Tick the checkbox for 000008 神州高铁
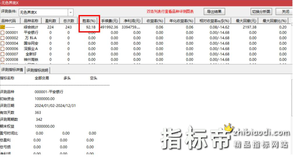The image size is (293, 157). (2, 60)
